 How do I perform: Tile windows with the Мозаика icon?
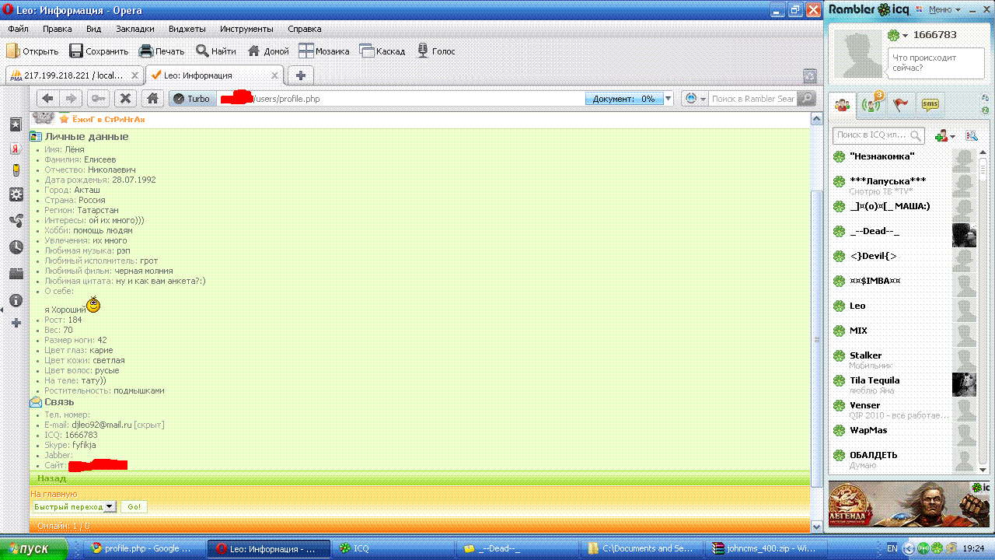pos(306,51)
